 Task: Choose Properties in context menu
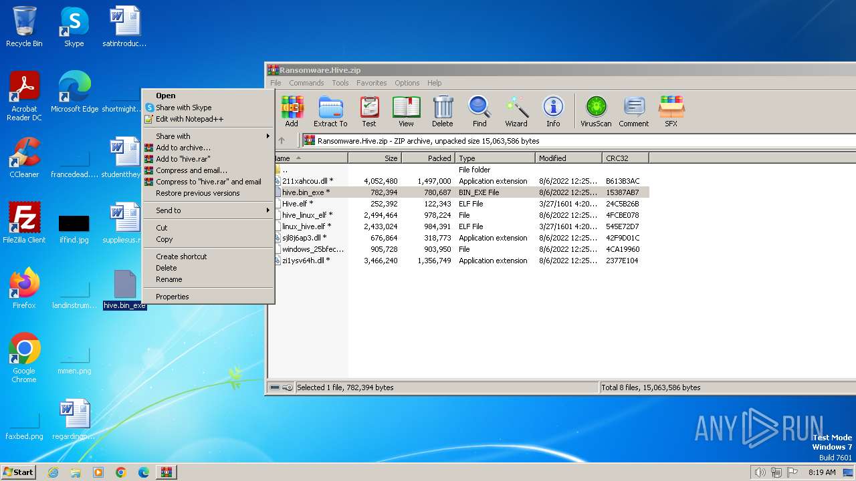pyautogui.click(x=208, y=297)
